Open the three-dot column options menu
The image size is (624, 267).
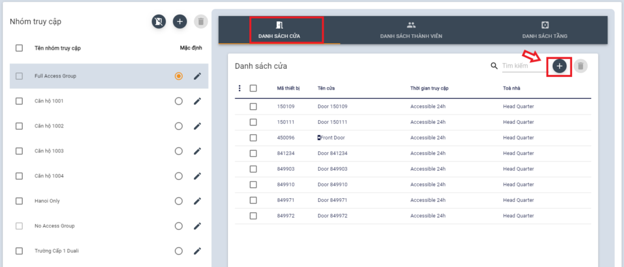239,88
